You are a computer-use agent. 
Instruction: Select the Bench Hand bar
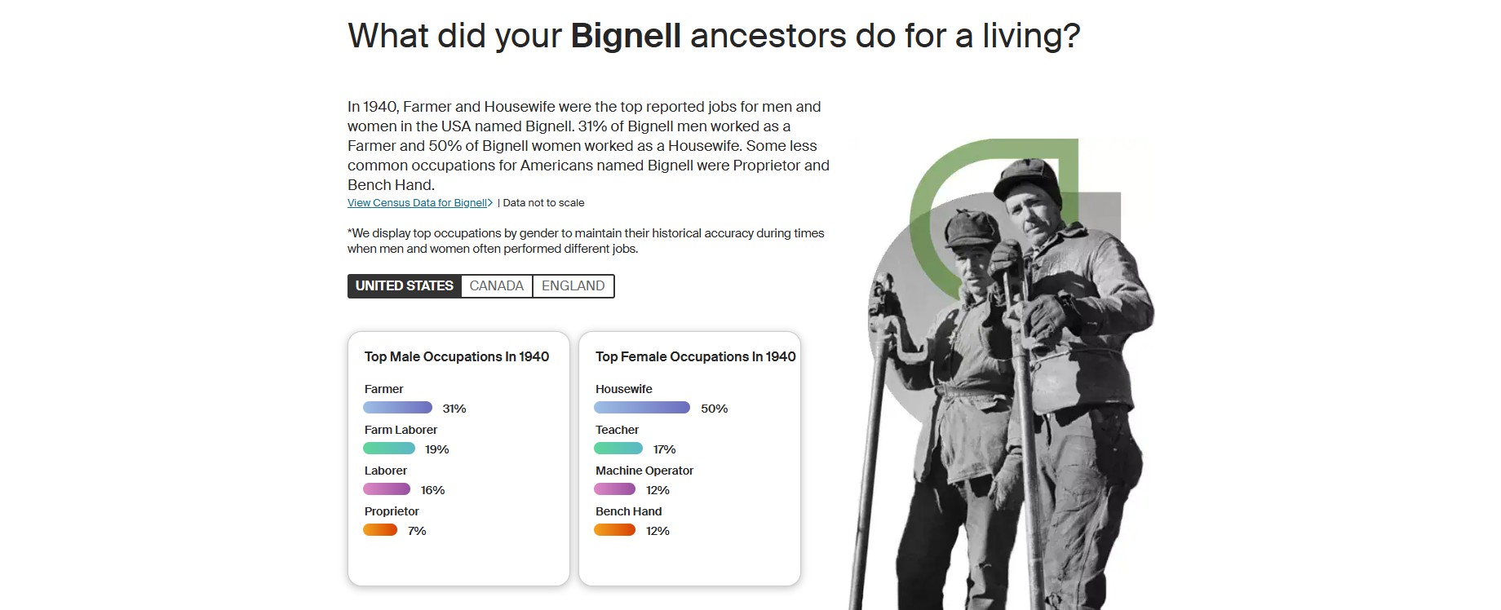coord(614,529)
